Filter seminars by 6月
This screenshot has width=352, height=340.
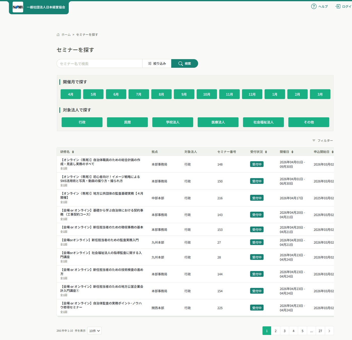(116, 94)
